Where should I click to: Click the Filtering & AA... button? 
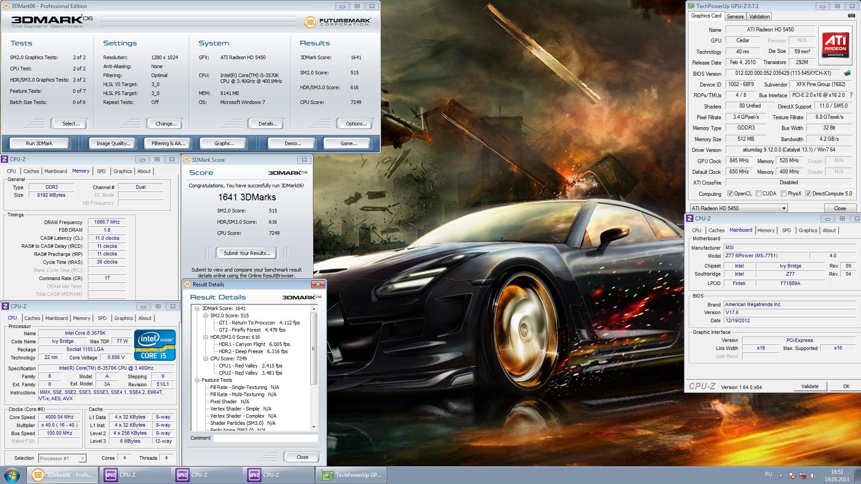168,143
